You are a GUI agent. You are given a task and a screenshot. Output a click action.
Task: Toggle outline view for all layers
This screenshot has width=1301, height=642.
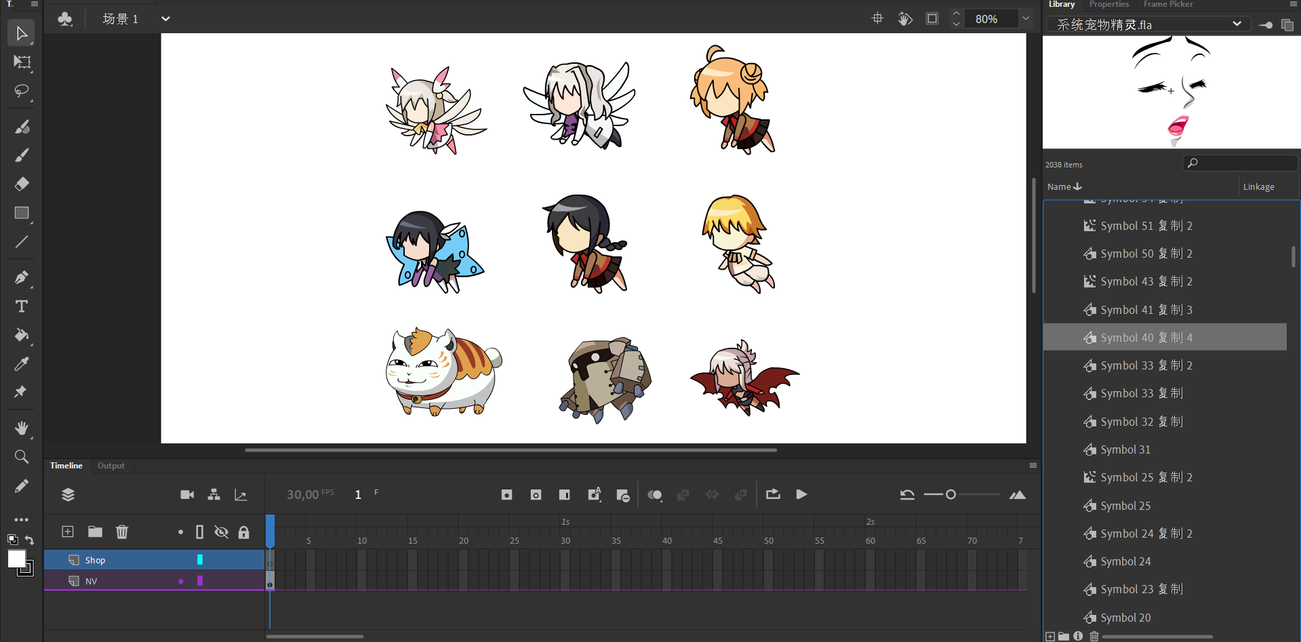[199, 532]
